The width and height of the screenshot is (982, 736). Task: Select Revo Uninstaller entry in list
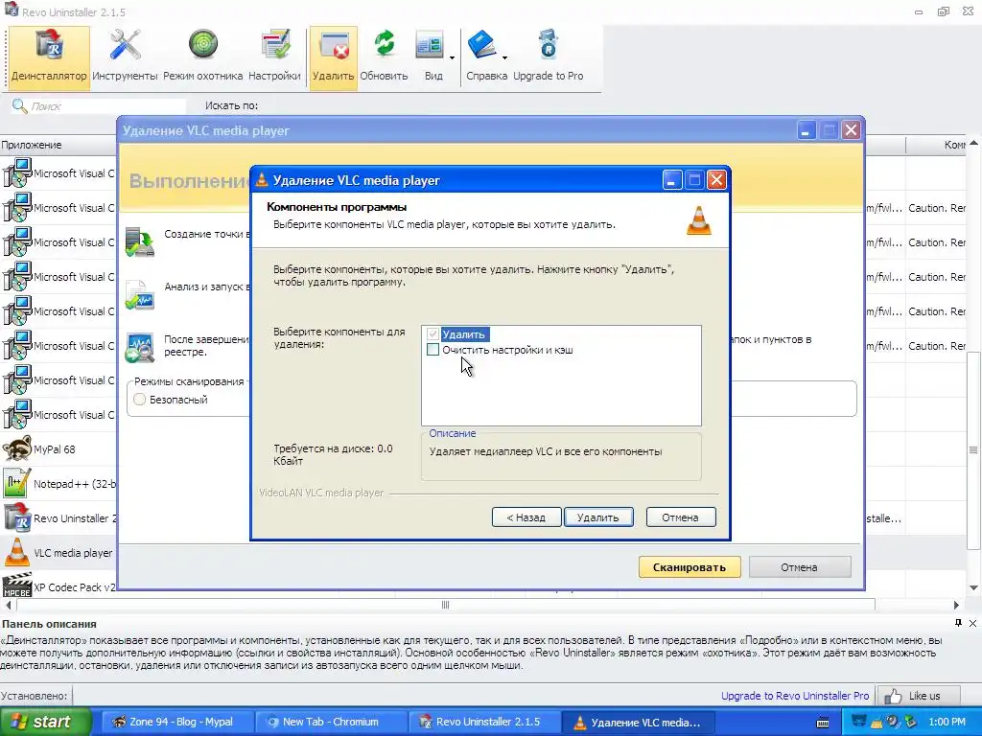coord(58,518)
